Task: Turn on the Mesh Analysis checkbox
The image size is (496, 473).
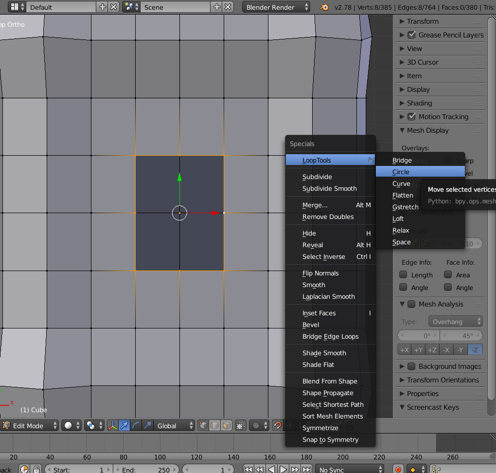Action: 411,304
